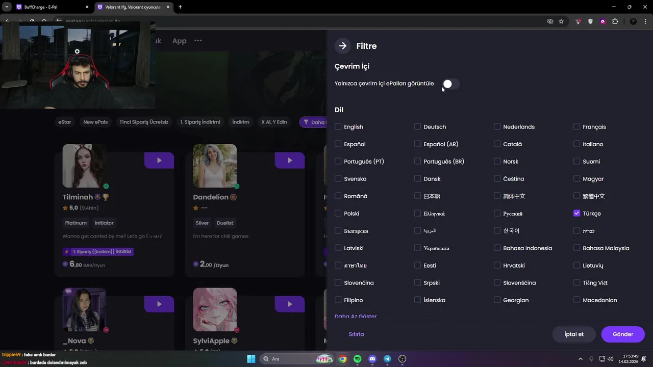Open the Chrome profile avatar
Screen dimensions: 653x367
[x=633, y=21]
